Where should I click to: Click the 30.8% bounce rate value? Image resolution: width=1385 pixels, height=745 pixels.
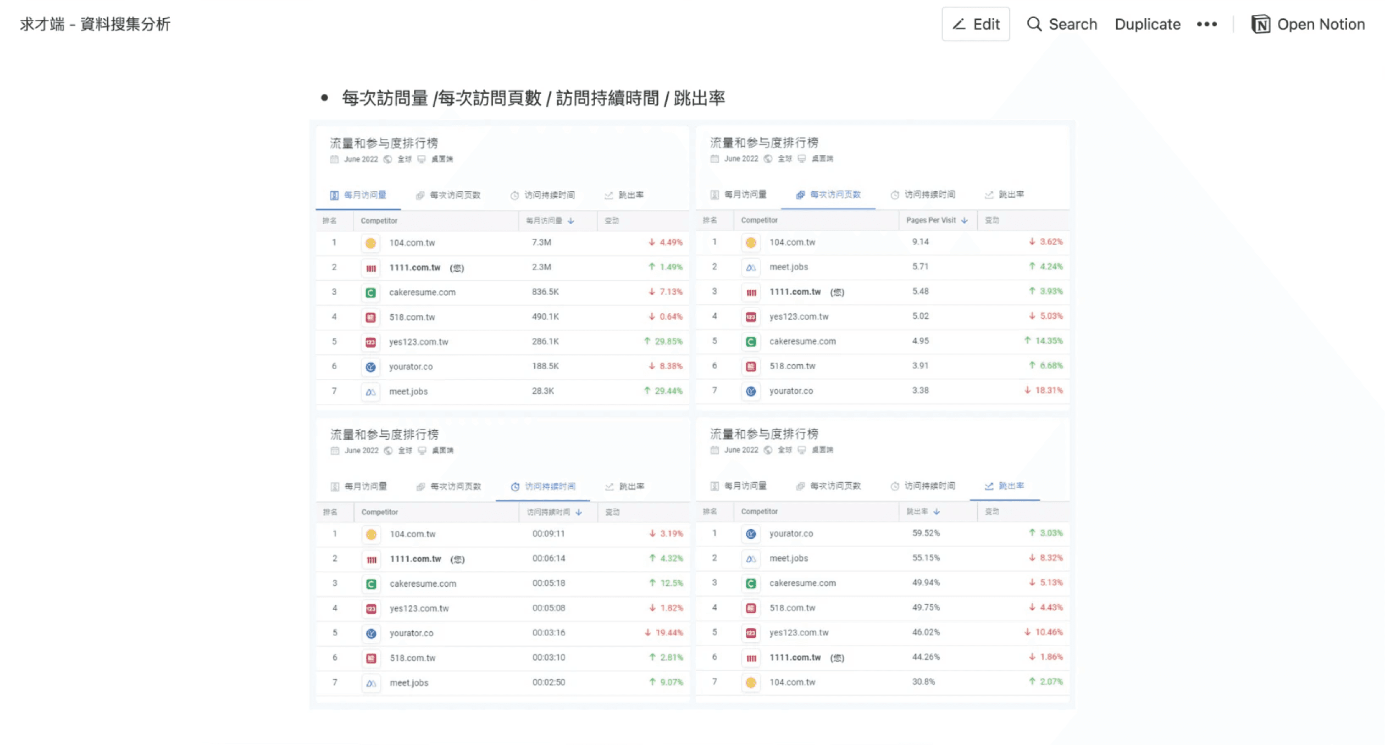coord(924,681)
